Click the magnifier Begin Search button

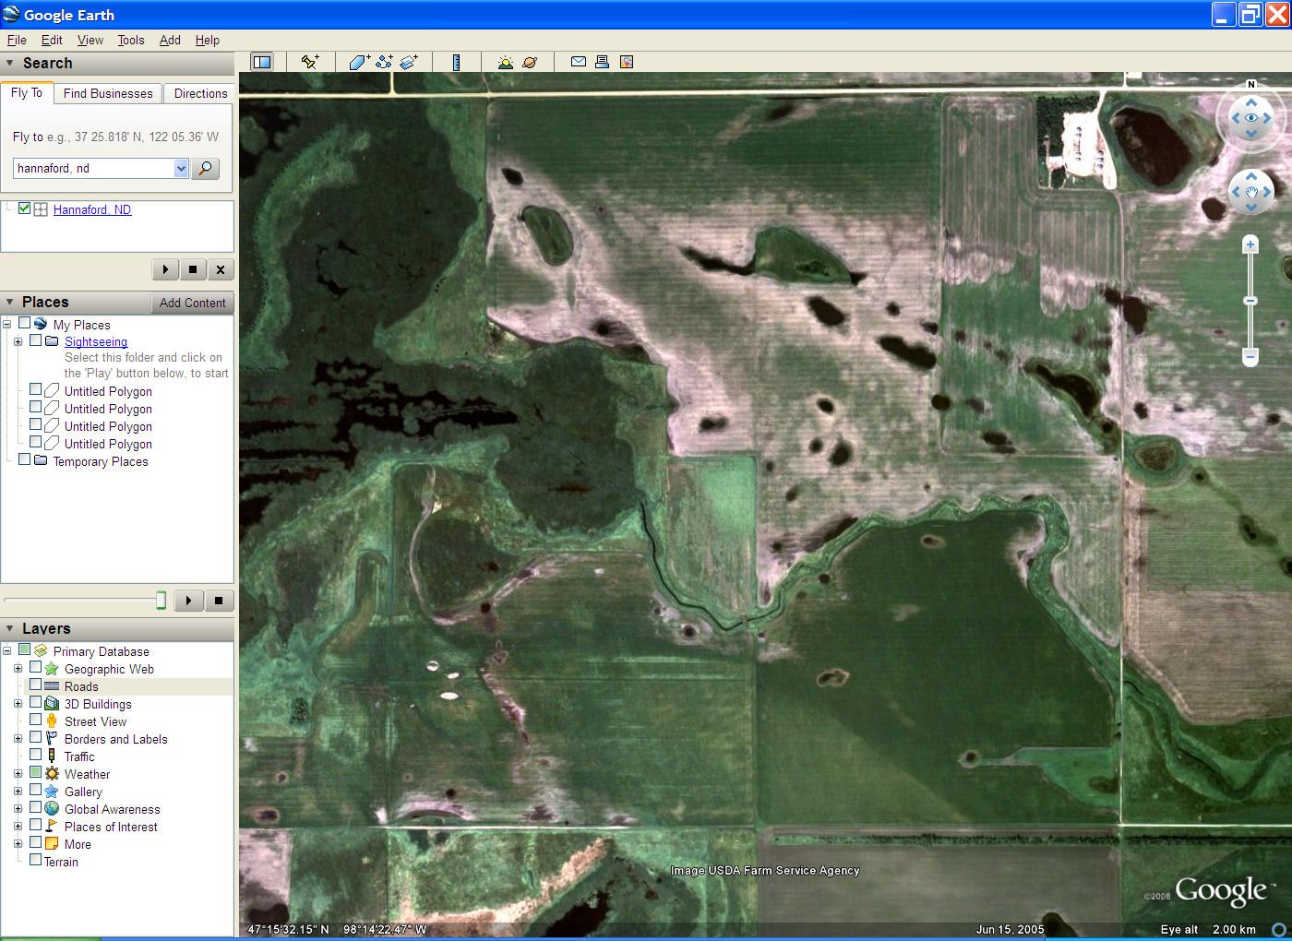(x=206, y=168)
